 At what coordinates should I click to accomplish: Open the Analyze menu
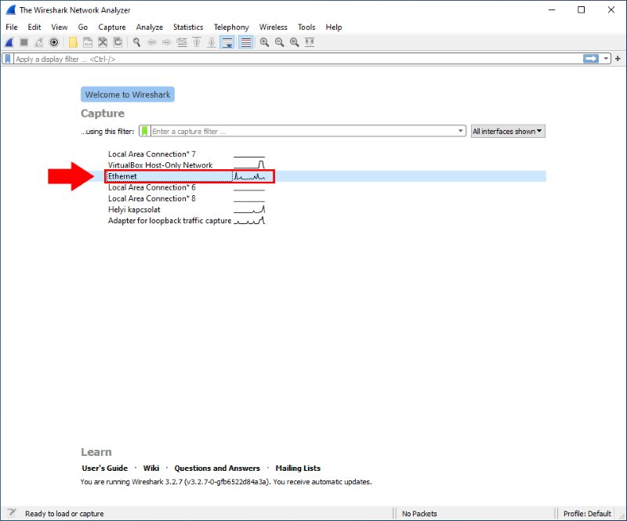tap(150, 27)
